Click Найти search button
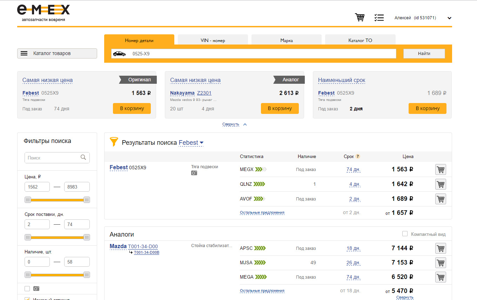Viewport: 477px width, 300px height. [x=424, y=54]
